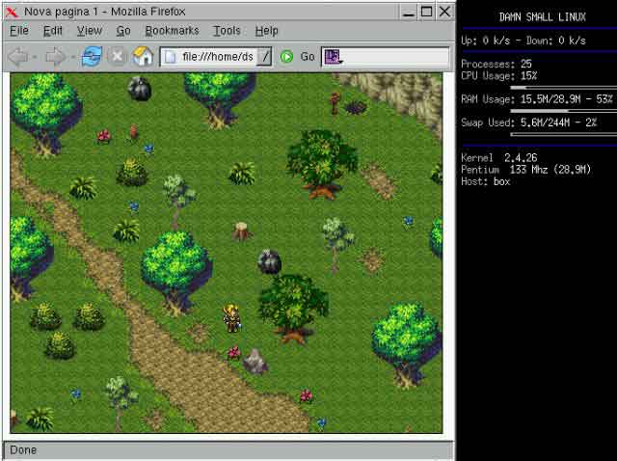Close the Firefox window
The height and width of the screenshot is (461, 617).
(x=445, y=12)
